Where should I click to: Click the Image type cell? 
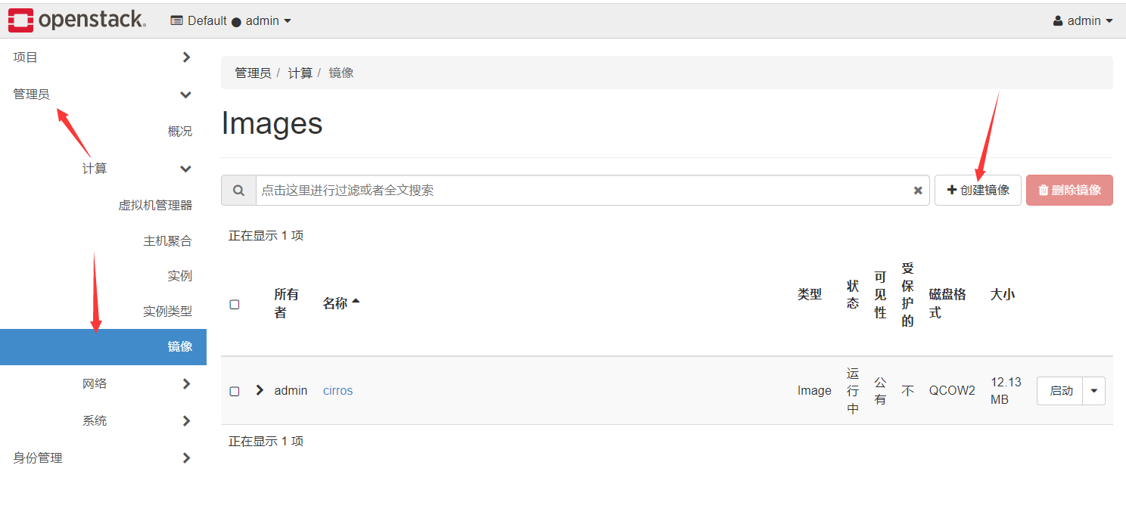[814, 391]
